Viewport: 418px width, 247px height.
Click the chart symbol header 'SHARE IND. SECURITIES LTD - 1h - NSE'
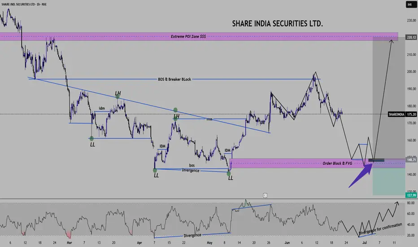(24, 4)
